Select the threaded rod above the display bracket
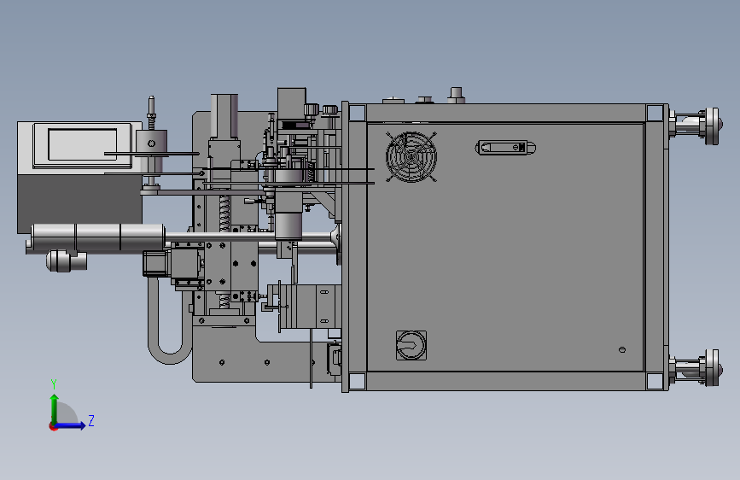The height and width of the screenshot is (480, 740). point(151,113)
